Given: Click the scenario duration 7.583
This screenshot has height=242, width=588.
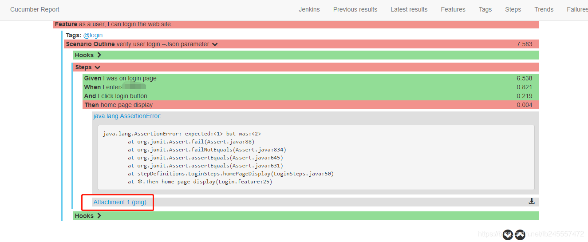Looking at the screenshot, I should [525, 44].
